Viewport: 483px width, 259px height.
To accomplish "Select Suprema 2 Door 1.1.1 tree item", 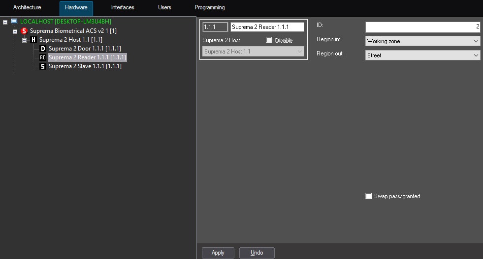I will (85, 49).
